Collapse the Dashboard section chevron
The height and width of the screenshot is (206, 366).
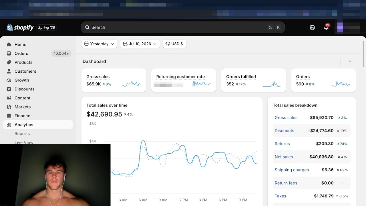(350, 61)
